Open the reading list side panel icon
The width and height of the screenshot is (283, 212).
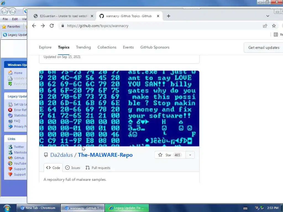click(276, 35)
